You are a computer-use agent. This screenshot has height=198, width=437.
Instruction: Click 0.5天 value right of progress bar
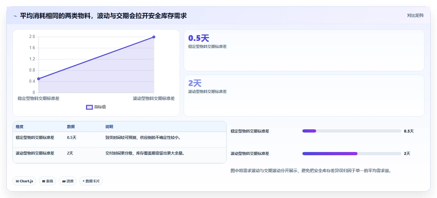[409, 131]
